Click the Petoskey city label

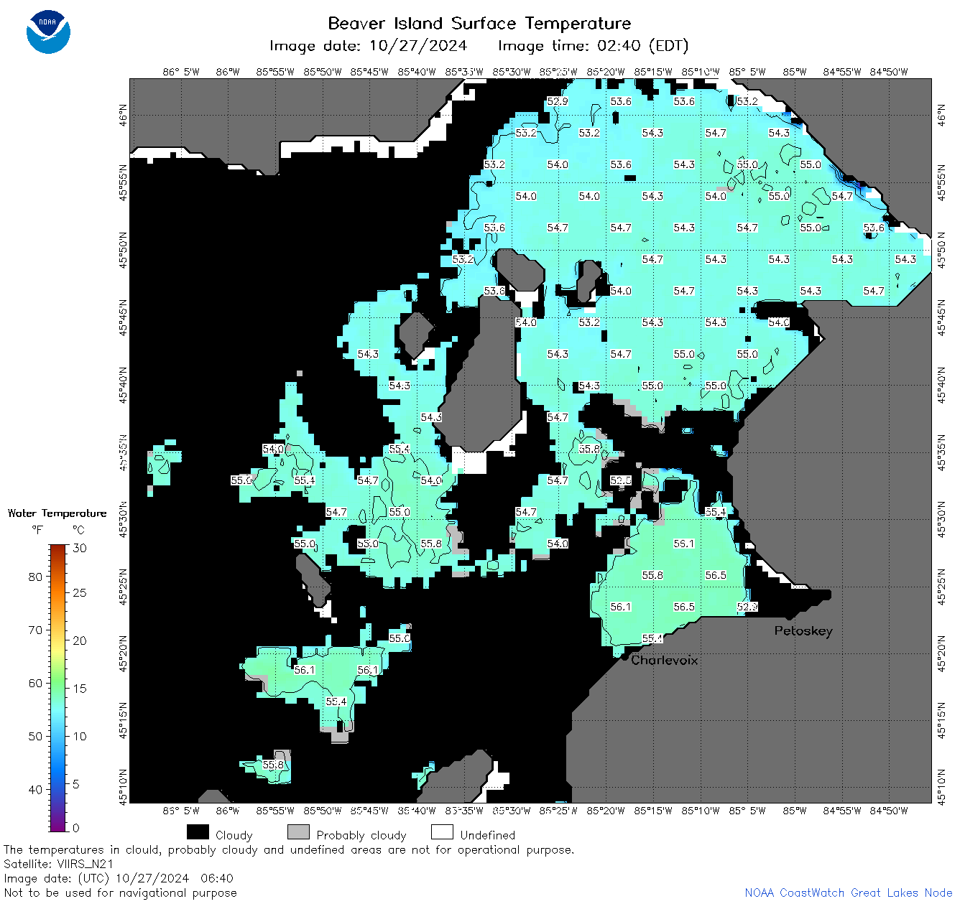[x=803, y=631]
